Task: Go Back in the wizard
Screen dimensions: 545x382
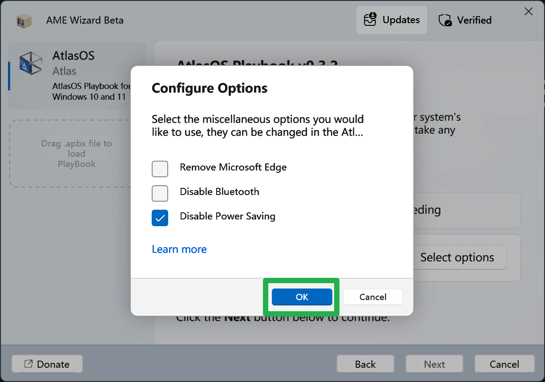Action: click(365, 364)
